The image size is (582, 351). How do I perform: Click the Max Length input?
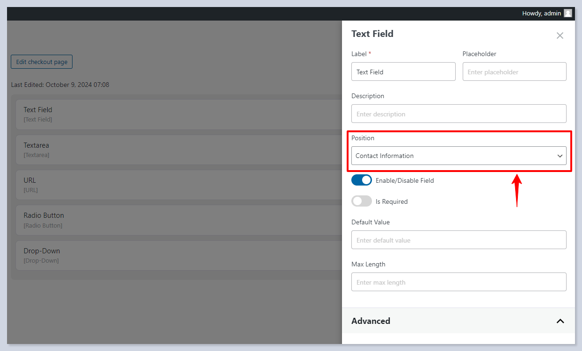458,282
